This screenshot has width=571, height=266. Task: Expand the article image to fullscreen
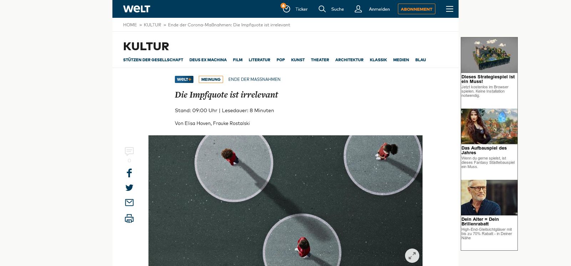point(412,255)
